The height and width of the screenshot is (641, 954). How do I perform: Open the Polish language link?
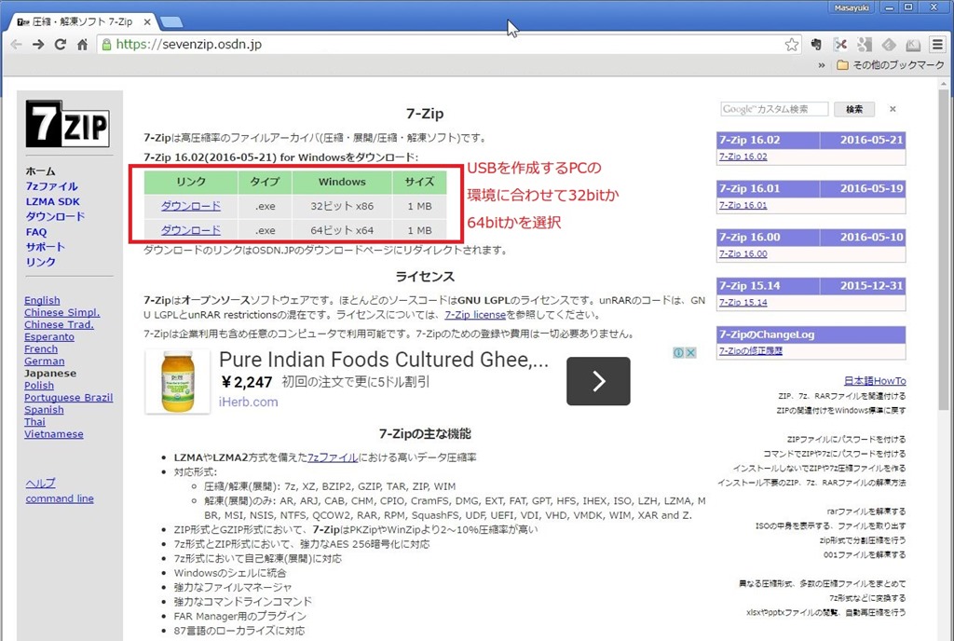[39, 386]
